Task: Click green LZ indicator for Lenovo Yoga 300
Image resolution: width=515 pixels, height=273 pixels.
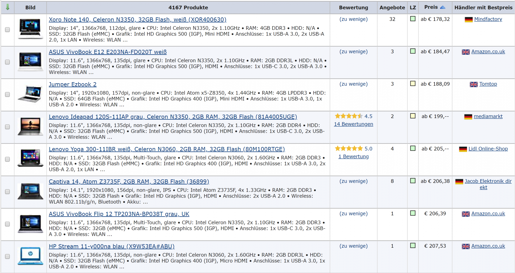Action: (x=413, y=148)
